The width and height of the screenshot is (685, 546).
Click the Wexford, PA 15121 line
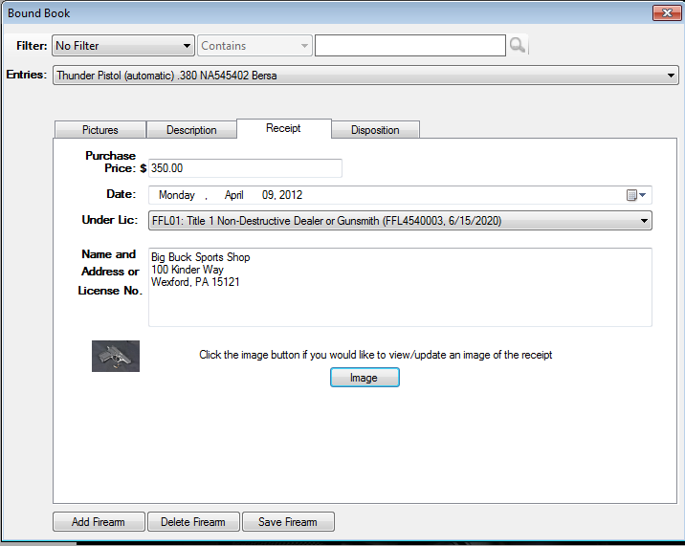(x=195, y=282)
